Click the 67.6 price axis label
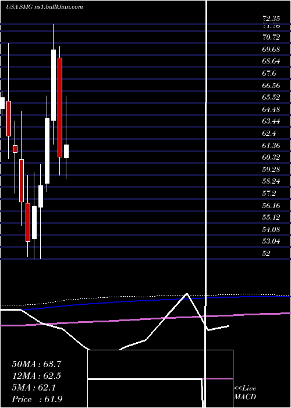 click(x=269, y=73)
